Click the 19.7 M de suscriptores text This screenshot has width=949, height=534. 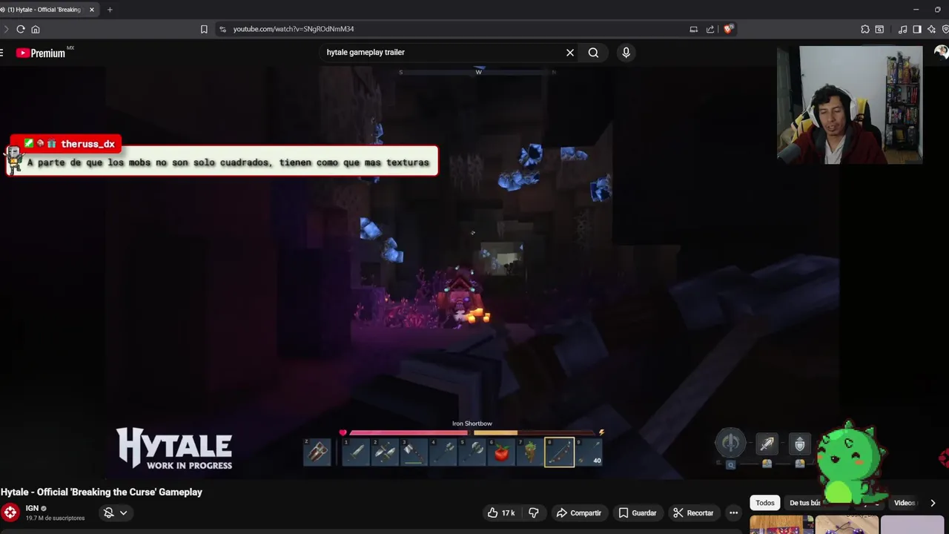(55, 518)
